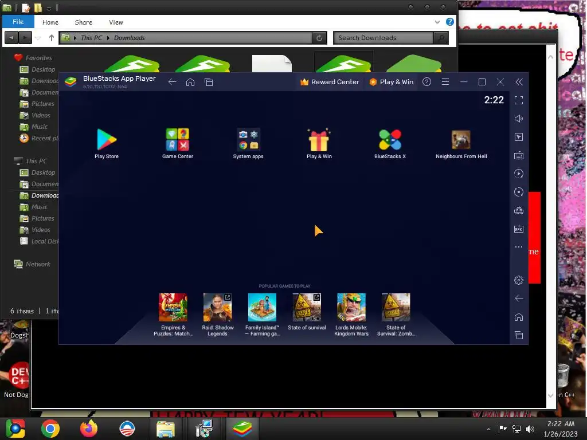Expand the Explorer ribbon chevron
The width and height of the screenshot is (587, 440).
[x=437, y=22]
